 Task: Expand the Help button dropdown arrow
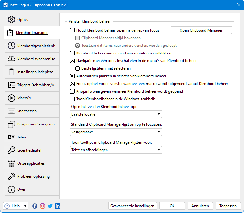coord(25,206)
